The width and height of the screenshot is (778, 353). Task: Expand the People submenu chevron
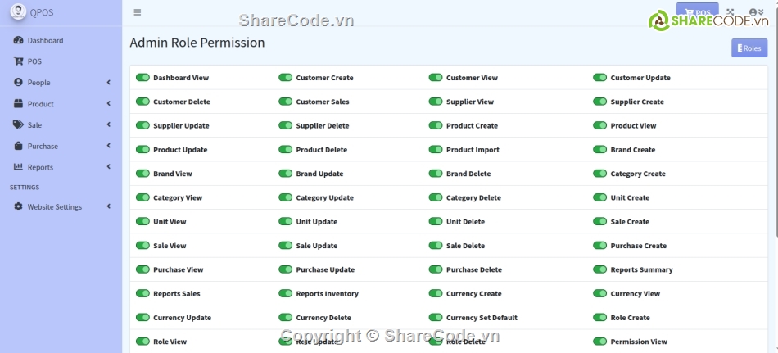point(109,83)
